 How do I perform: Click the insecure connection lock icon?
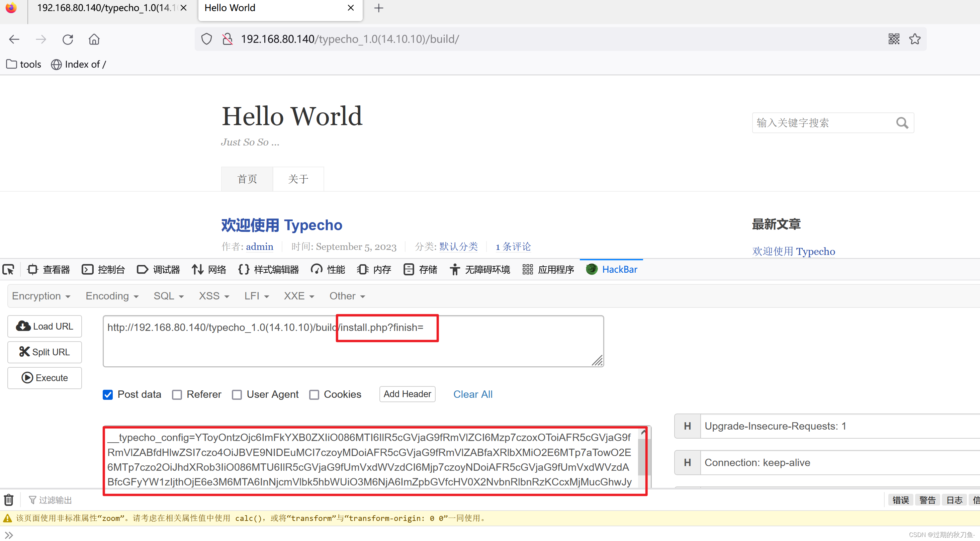228,39
